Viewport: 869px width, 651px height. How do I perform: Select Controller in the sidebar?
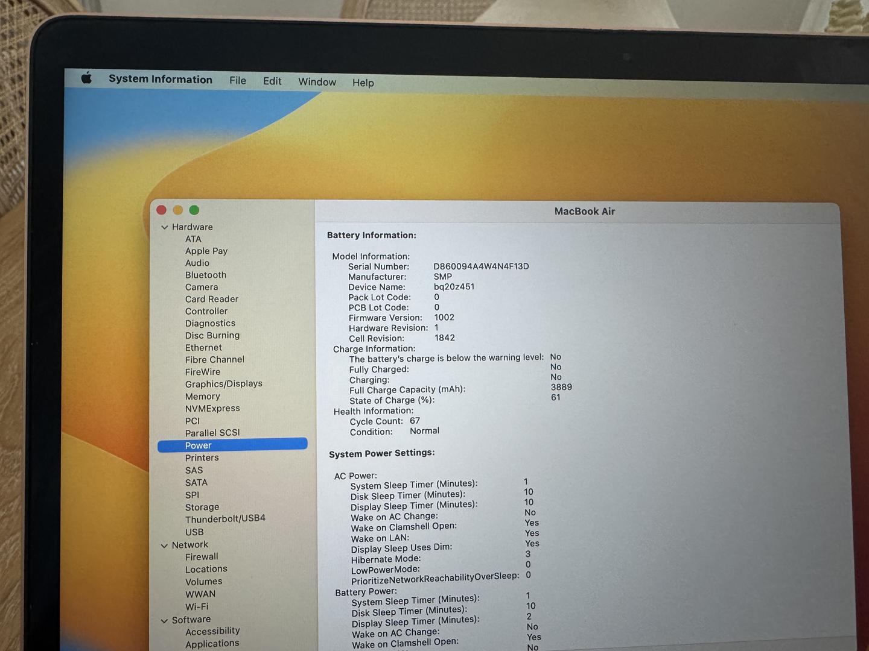click(206, 311)
